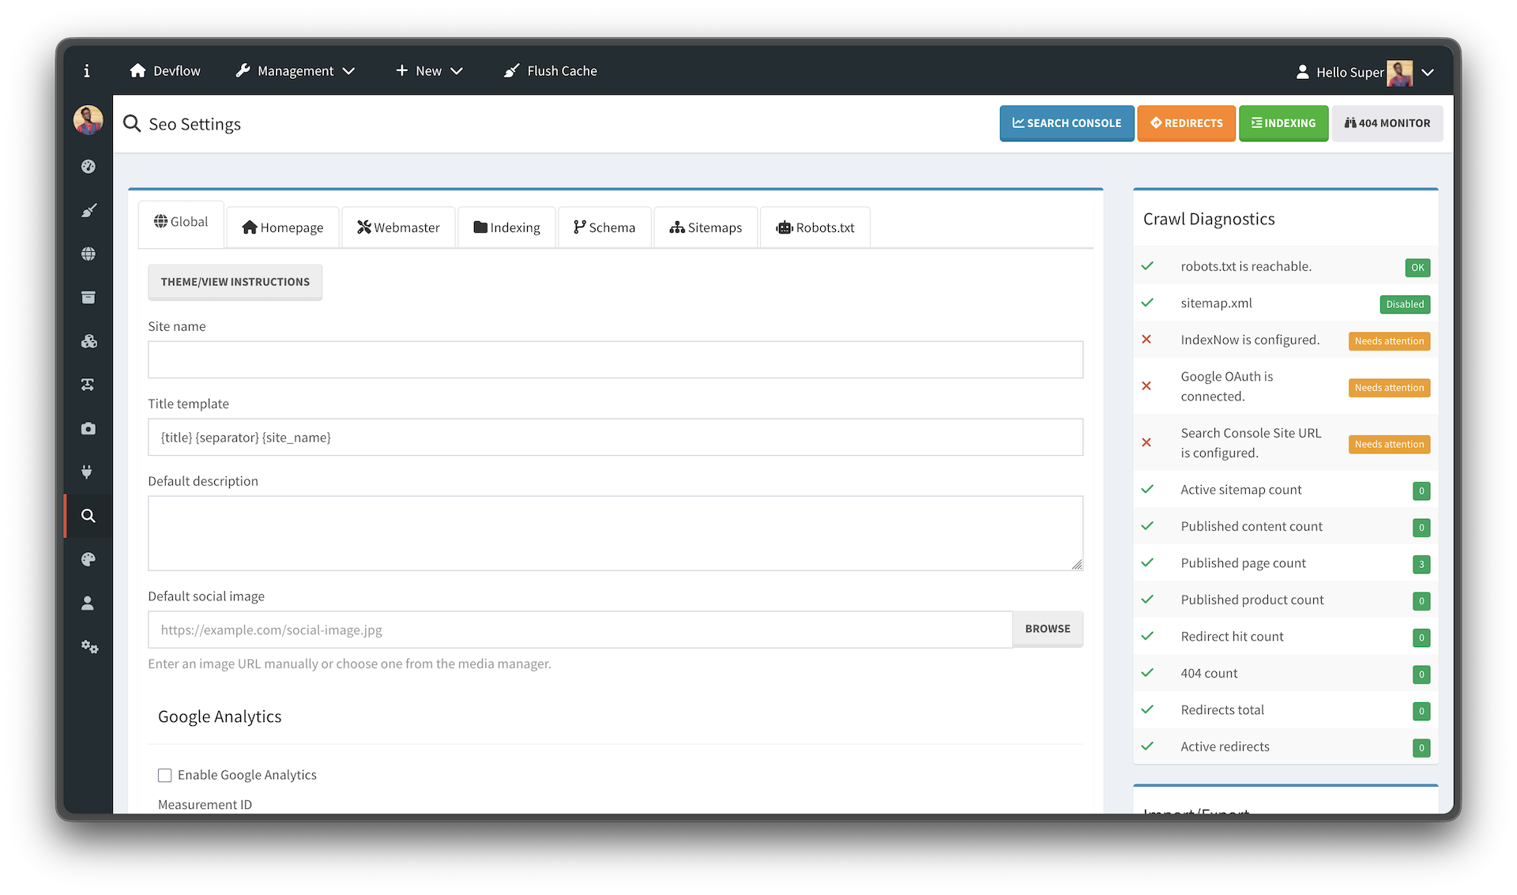Click the Redirect hit count row text

1233,637
